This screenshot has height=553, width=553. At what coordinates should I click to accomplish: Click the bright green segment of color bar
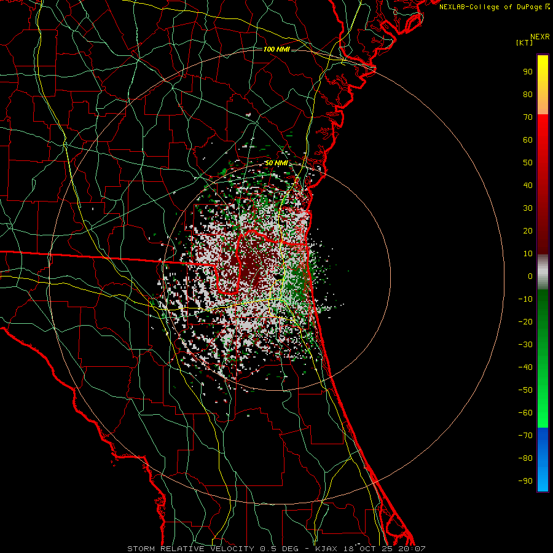click(543, 359)
